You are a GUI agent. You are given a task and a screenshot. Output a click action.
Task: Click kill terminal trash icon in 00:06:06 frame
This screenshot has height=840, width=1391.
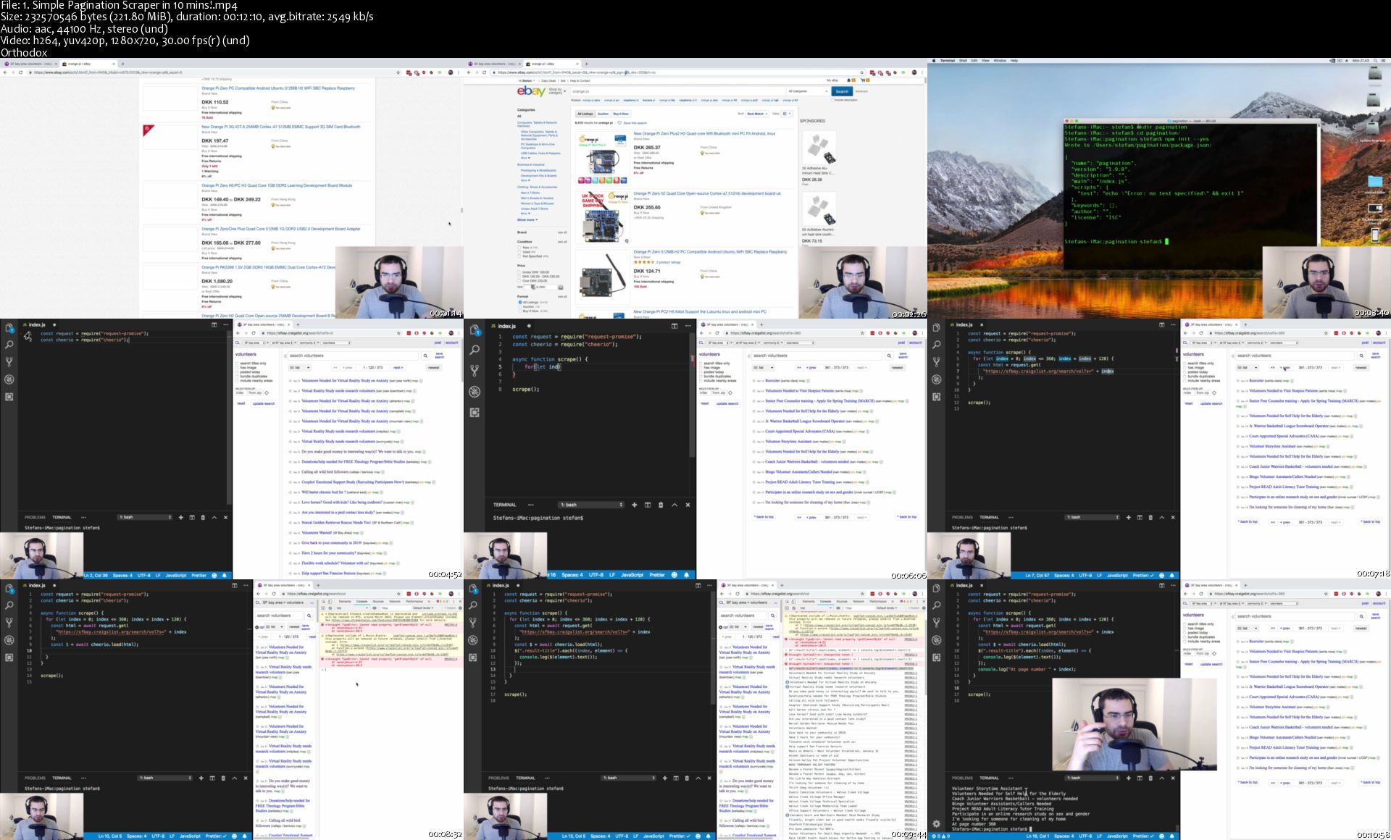click(x=661, y=505)
